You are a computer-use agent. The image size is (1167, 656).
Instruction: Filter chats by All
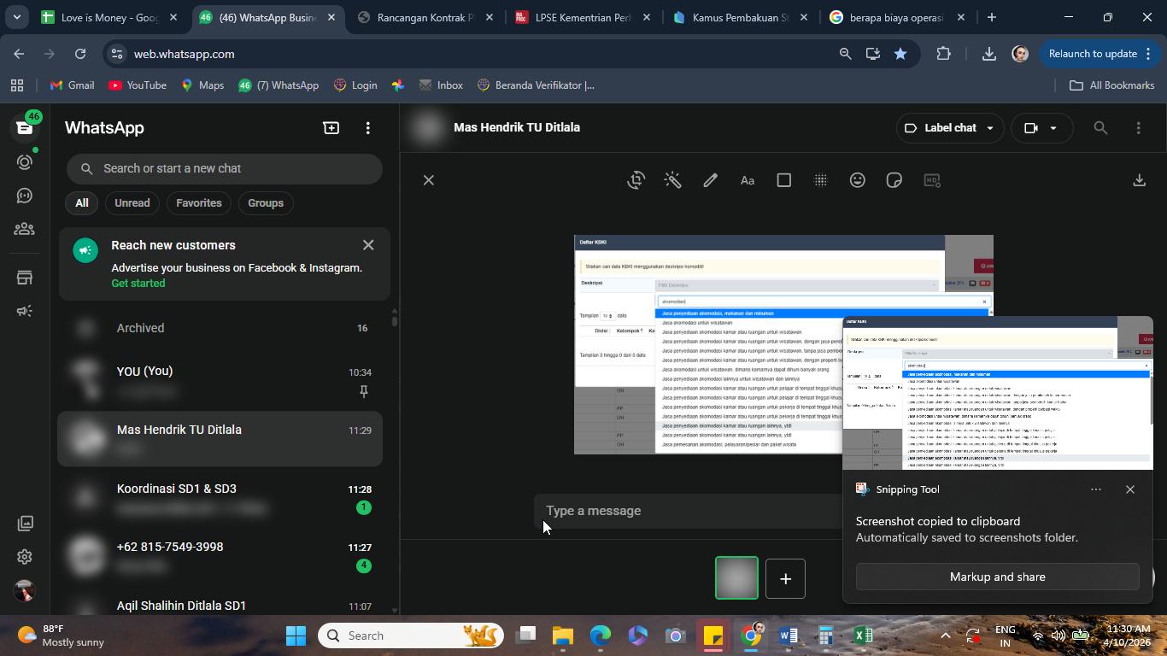[x=81, y=203]
